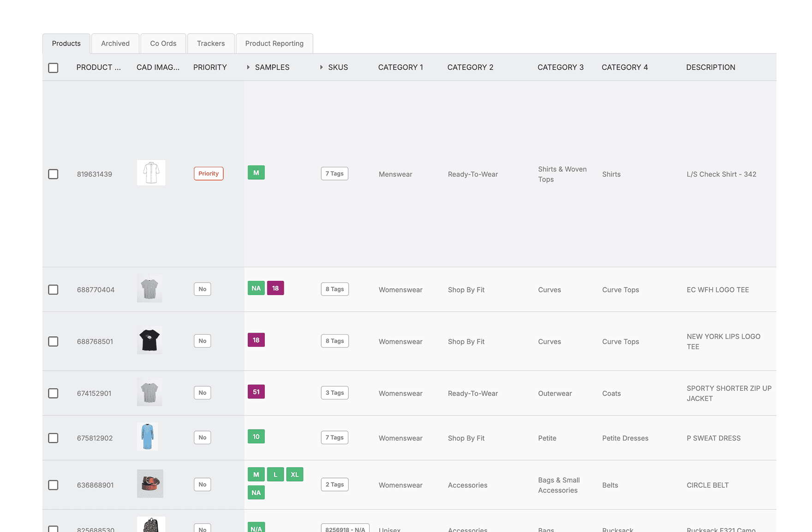The image size is (812, 532).
Task: Select the green M sample for CIRCLE BELT
Action: coord(256,474)
